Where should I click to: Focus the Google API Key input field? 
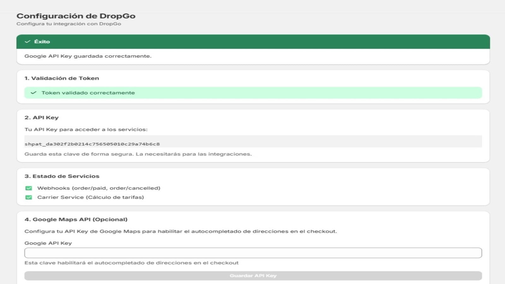(x=253, y=253)
